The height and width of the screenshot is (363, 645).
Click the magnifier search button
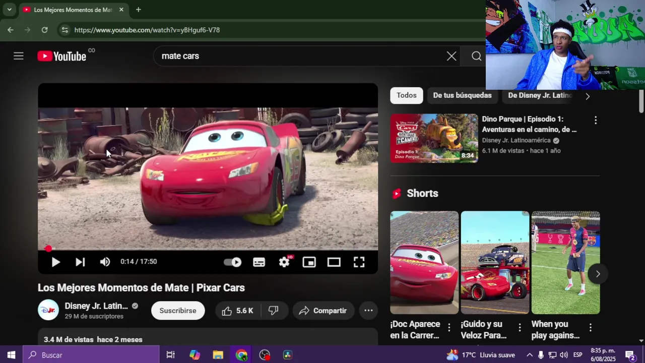point(476,56)
